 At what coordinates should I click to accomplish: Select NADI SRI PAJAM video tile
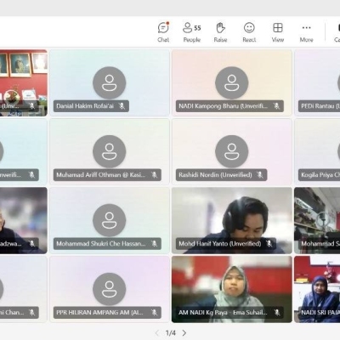tap(317, 289)
